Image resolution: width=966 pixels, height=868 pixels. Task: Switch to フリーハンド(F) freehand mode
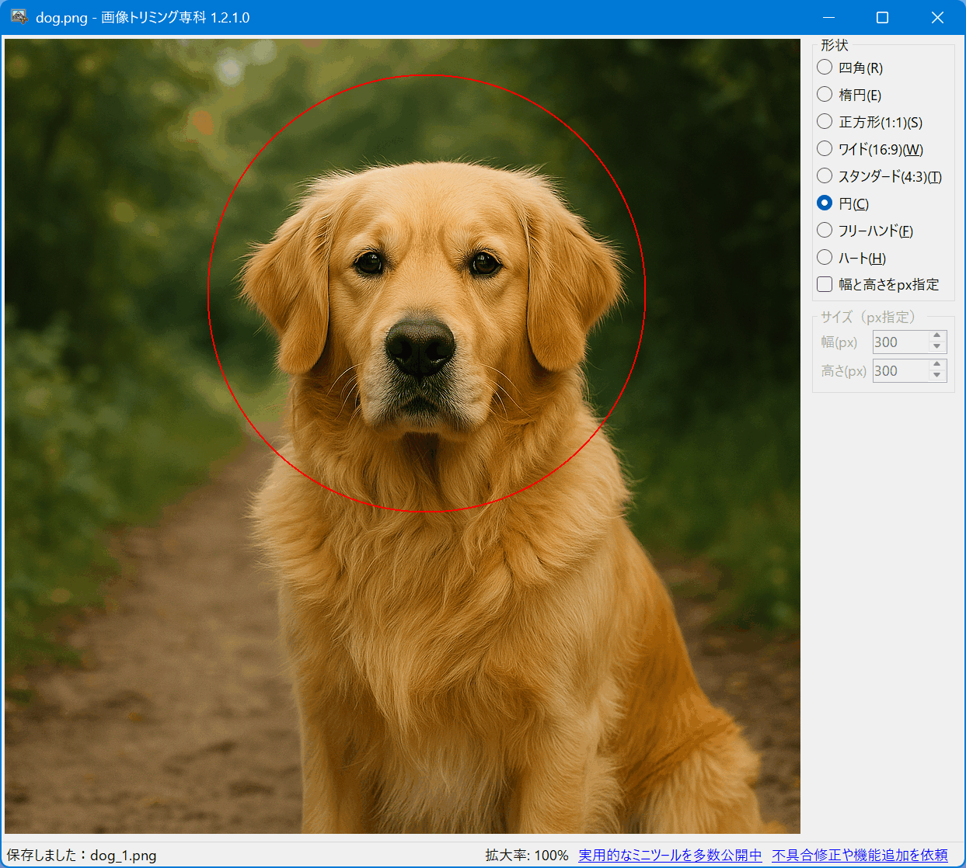click(x=825, y=231)
